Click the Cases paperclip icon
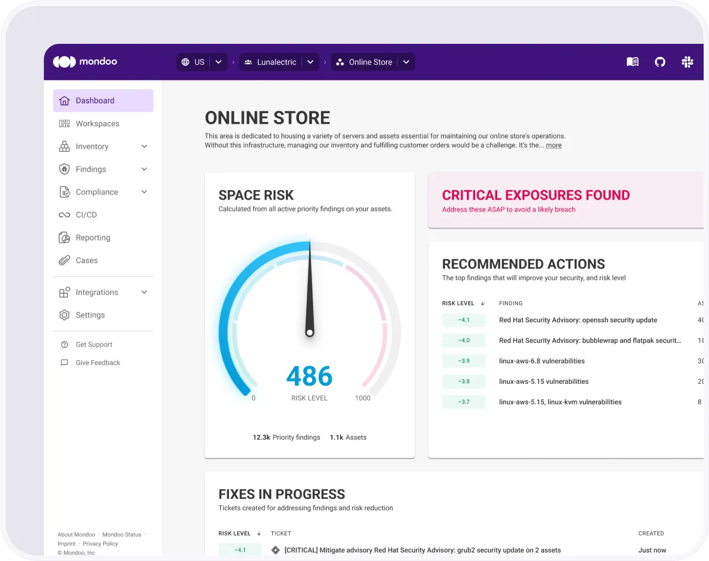The width and height of the screenshot is (709, 561). (x=64, y=261)
